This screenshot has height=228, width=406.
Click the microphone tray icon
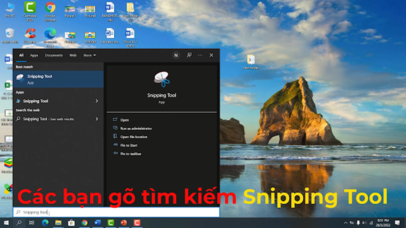[x=358, y=222]
